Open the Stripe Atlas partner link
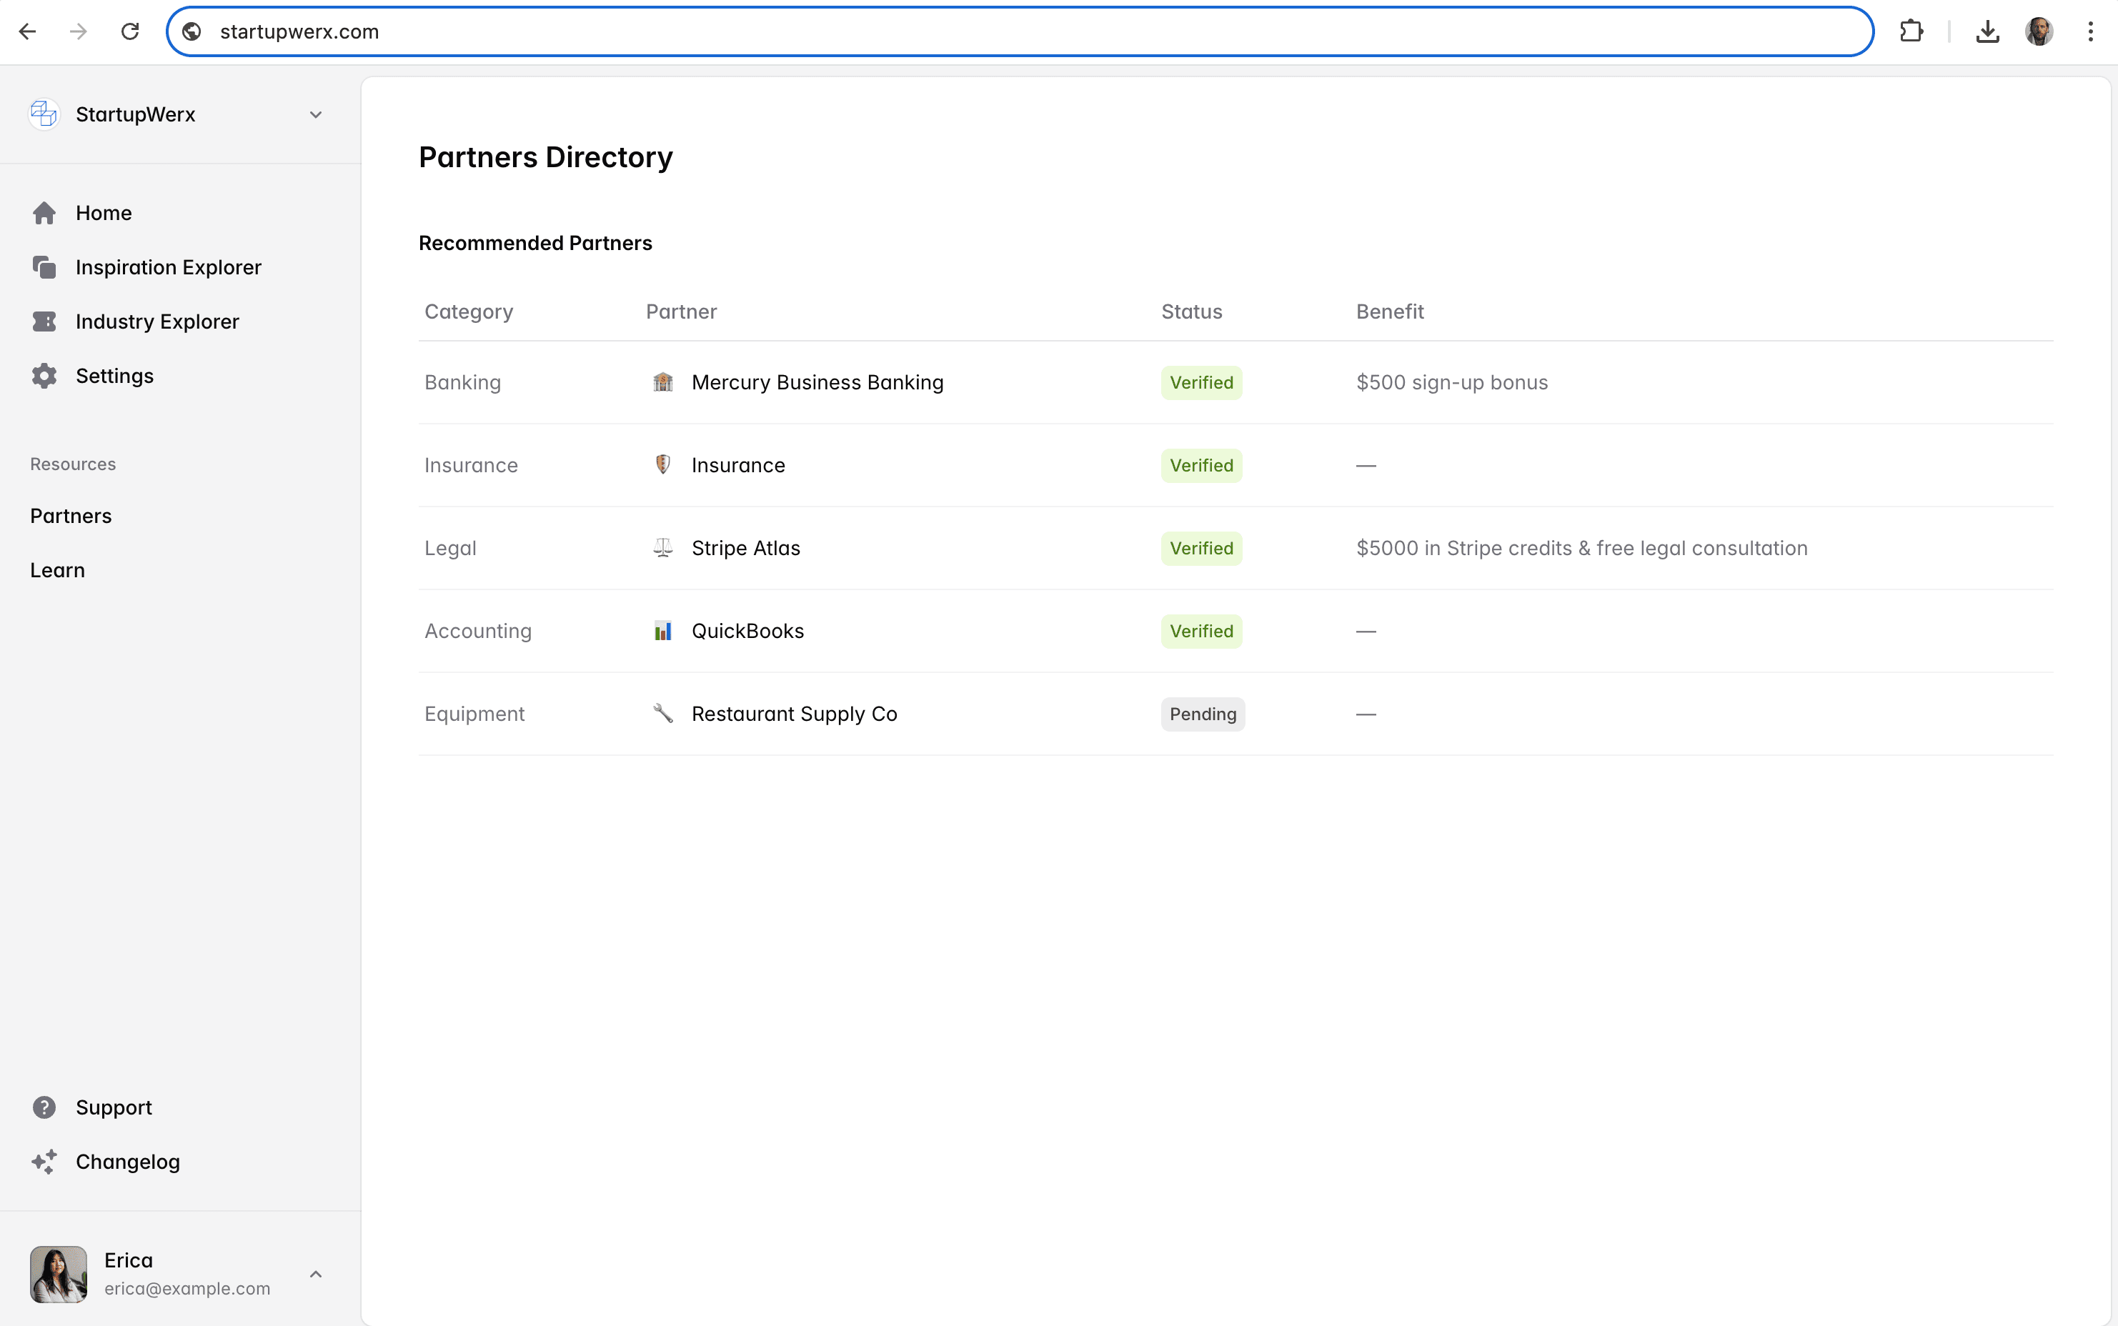This screenshot has height=1326, width=2118. (x=745, y=548)
